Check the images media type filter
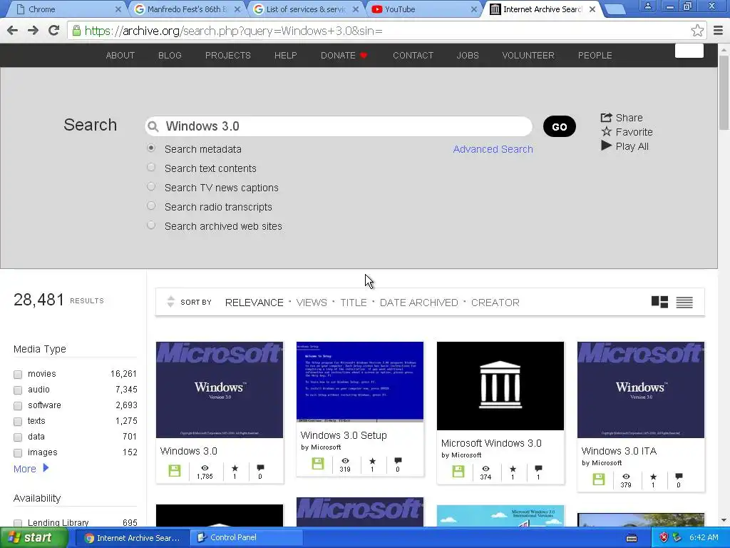Screen dimensions: 730x548 tap(18, 453)
